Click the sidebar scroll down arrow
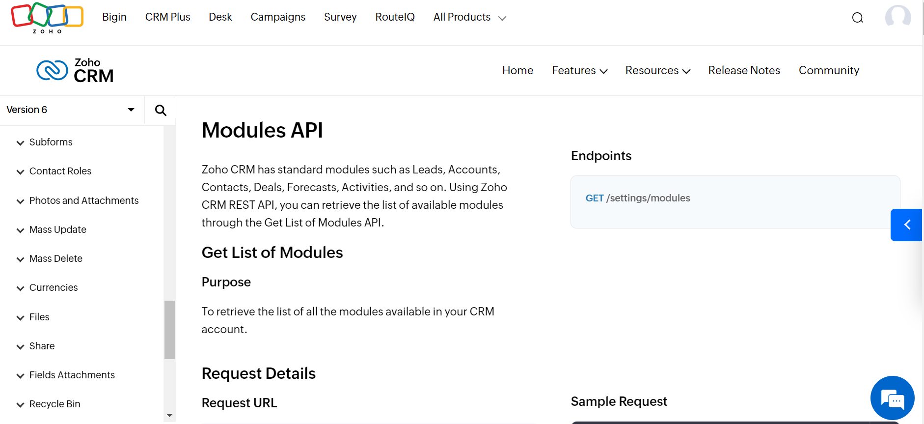Viewport: 924px width, 424px height. click(x=169, y=416)
